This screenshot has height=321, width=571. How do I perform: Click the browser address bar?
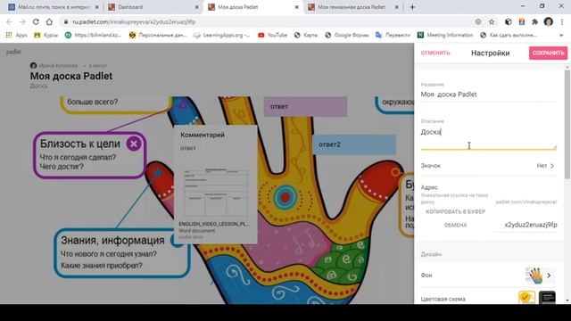(x=269, y=21)
